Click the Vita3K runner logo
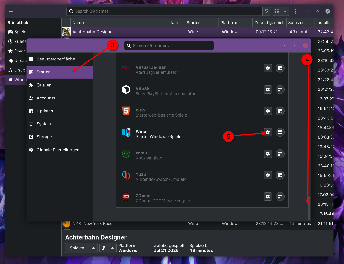Image resolution: width=344 pixels, height=264 pixels. click(126, 90)
